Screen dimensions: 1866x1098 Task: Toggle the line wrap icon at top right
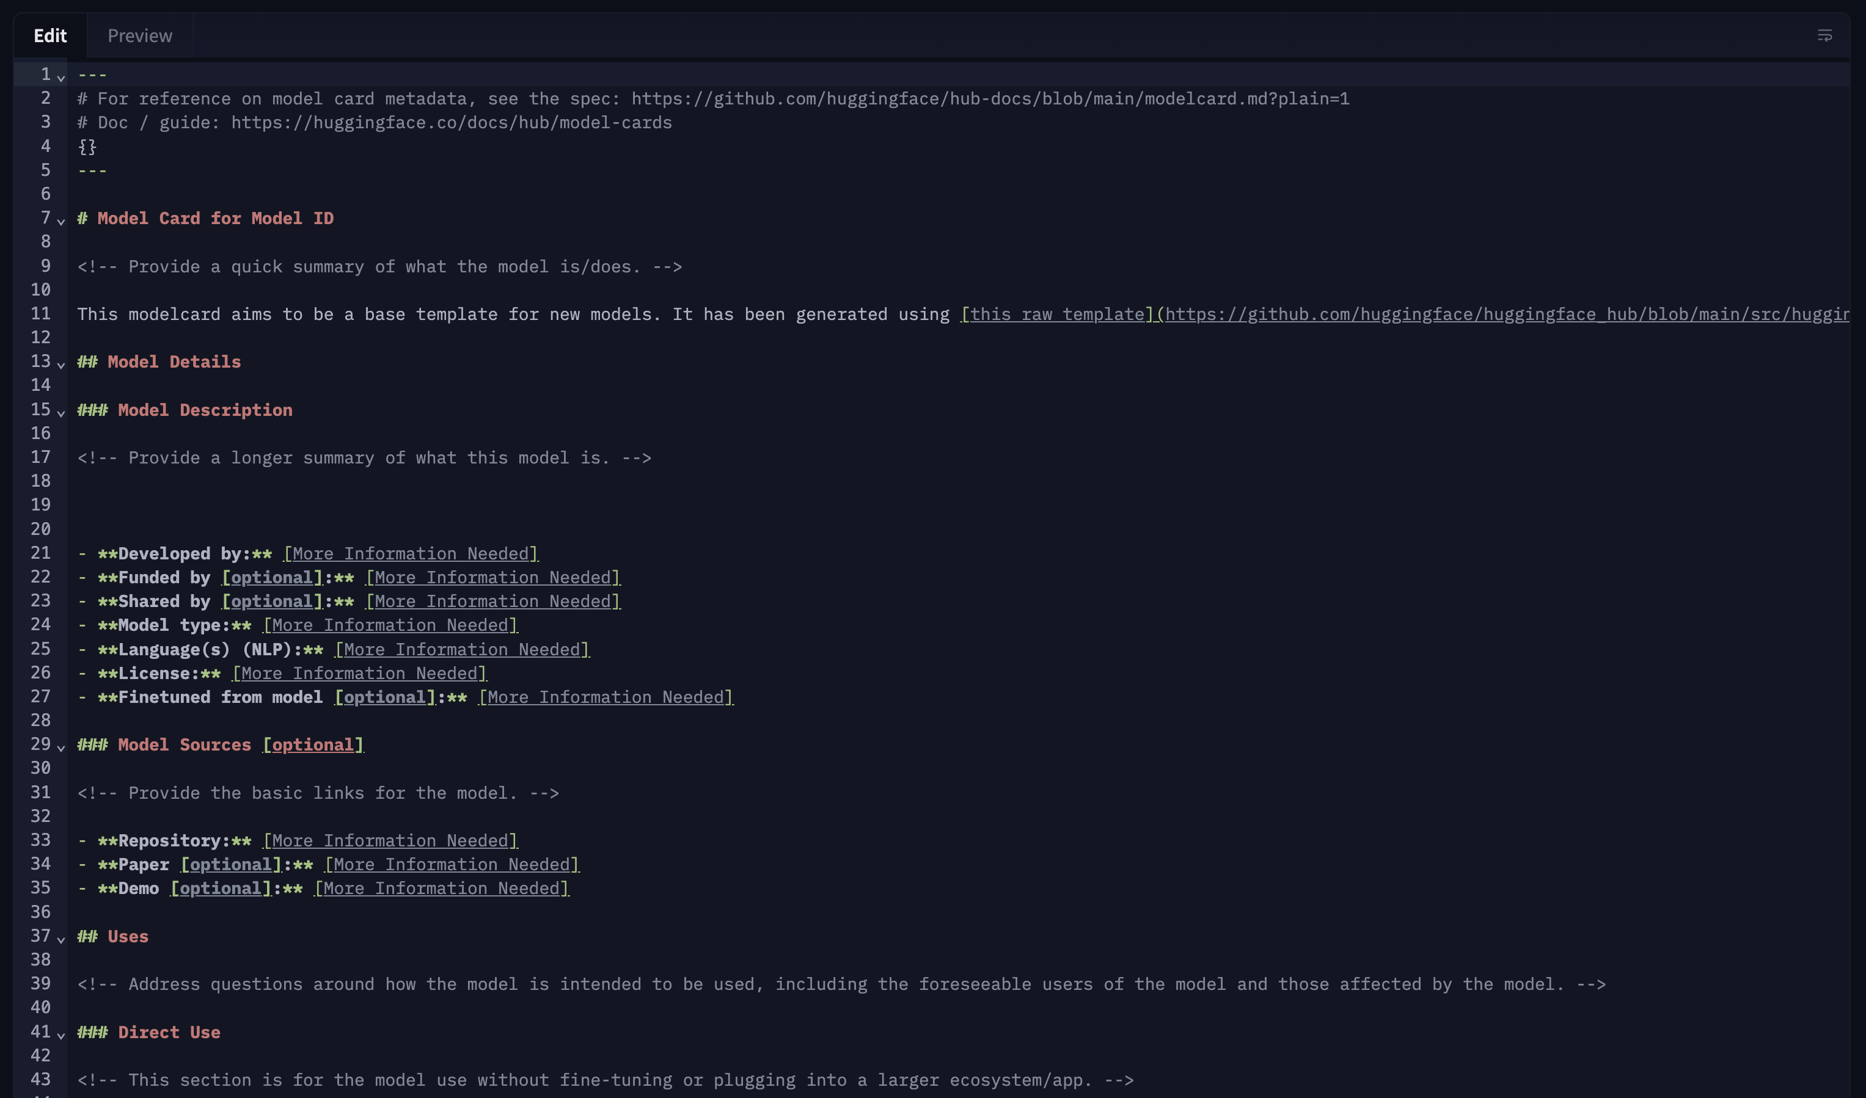(1824, 35)
